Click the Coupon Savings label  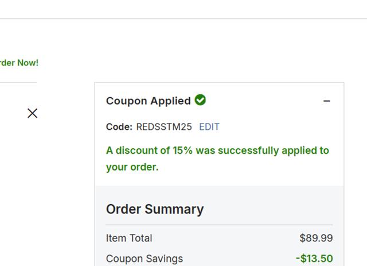point(145,259)
